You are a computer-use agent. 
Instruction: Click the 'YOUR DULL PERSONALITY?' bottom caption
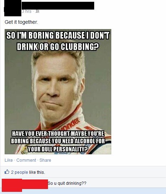tap(58, 149)
